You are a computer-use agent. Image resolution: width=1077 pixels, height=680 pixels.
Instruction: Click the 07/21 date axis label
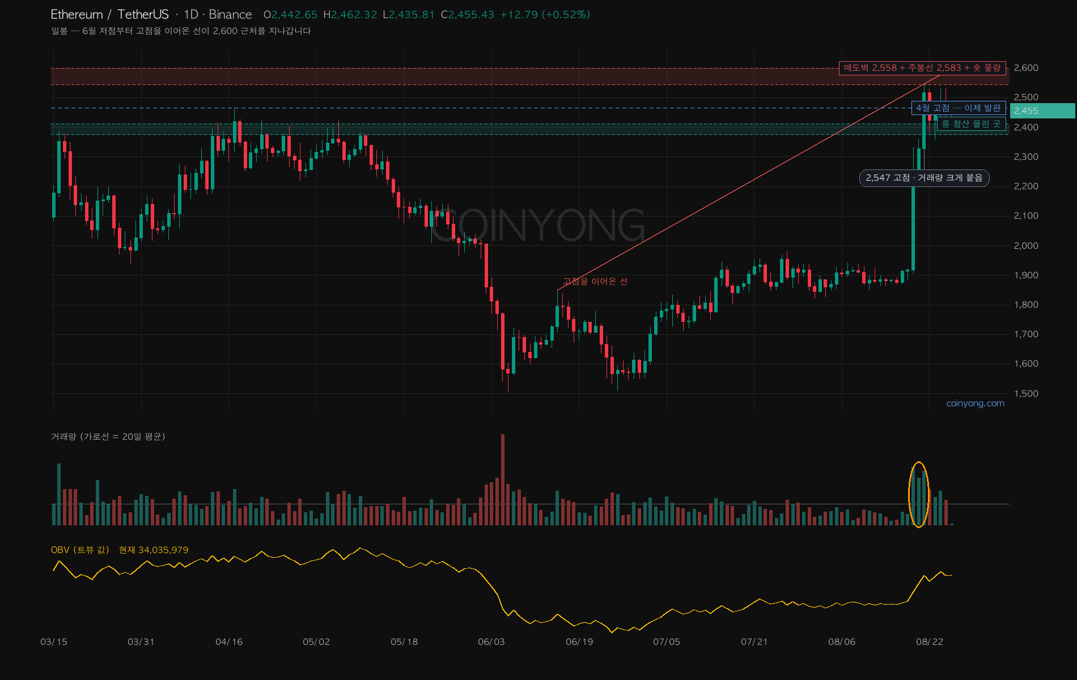point(754,641)
